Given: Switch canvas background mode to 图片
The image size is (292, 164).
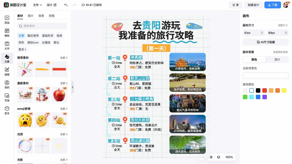Looking at the screenshot, I should pyautogui.click(x=277, y=60).
